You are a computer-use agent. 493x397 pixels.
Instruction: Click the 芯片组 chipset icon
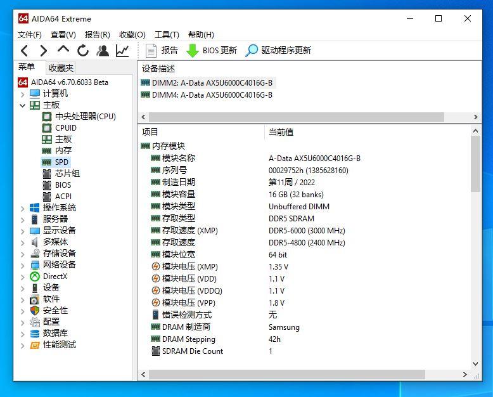47,174
